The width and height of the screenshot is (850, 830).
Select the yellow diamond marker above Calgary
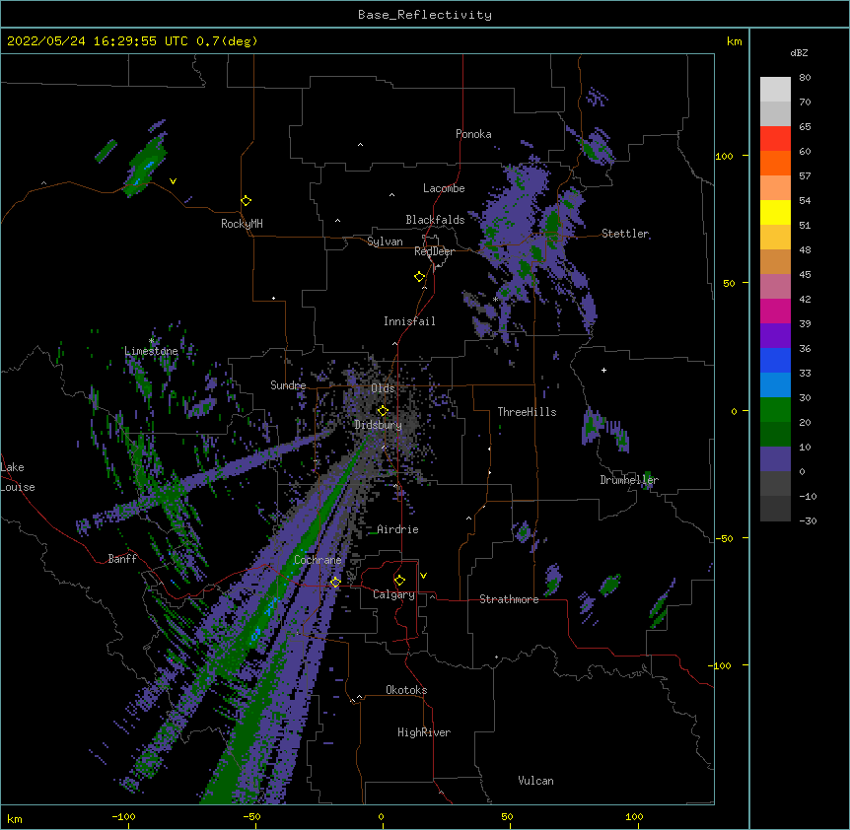(399, 581)
